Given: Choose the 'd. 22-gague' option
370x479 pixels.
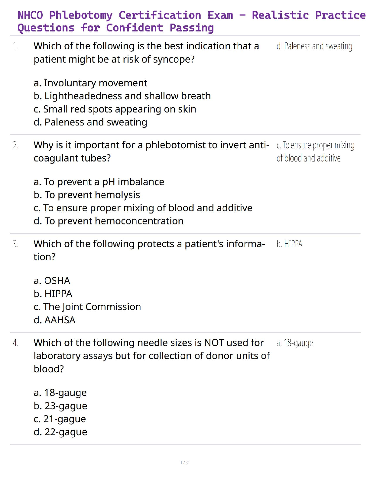Looking at the screenshot, I should tap(60, 432).
